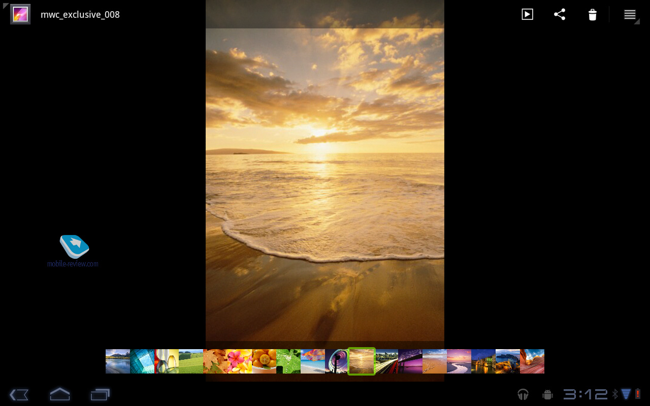Tap the headphones status icon
Image resolution: width=650 pixels, height=406 pixels.
523,394
